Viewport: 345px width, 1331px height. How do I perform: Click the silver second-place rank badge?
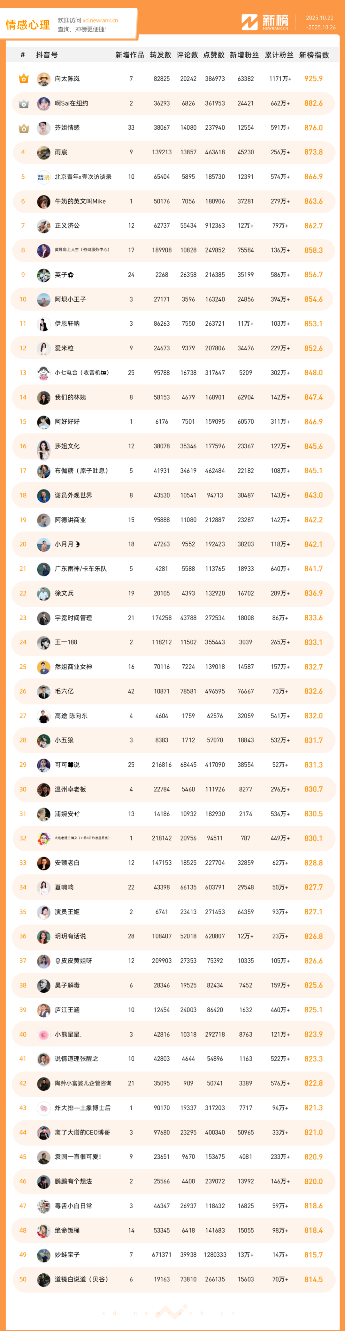pos(23,103)
